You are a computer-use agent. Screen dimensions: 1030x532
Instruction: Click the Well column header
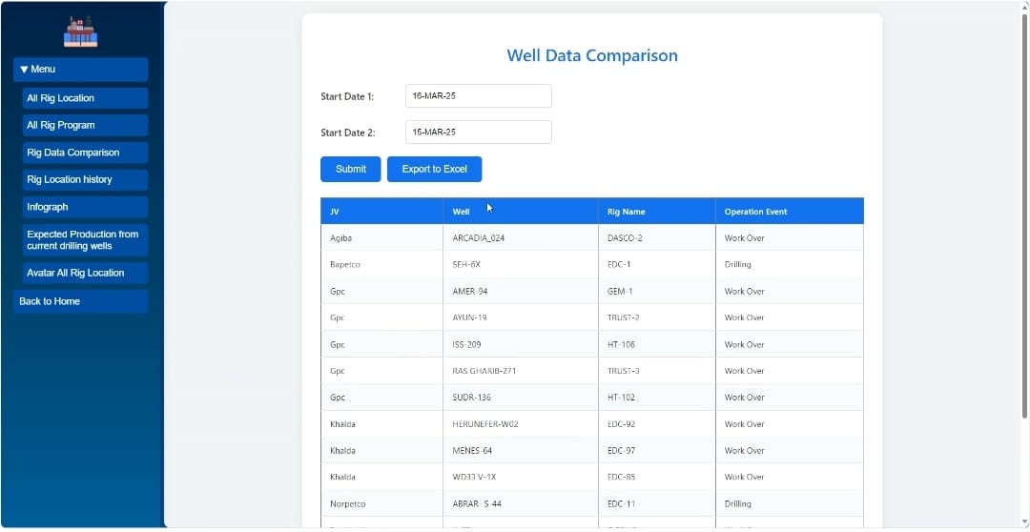tap(521, 212)
